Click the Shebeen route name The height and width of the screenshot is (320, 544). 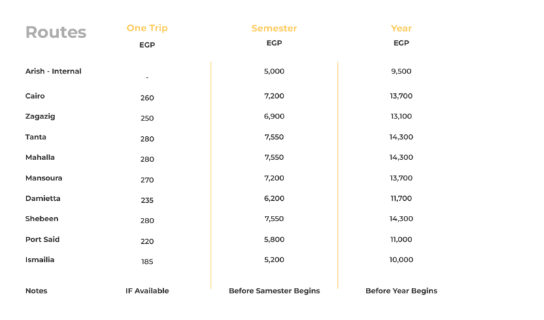click(x=41, y=219)
